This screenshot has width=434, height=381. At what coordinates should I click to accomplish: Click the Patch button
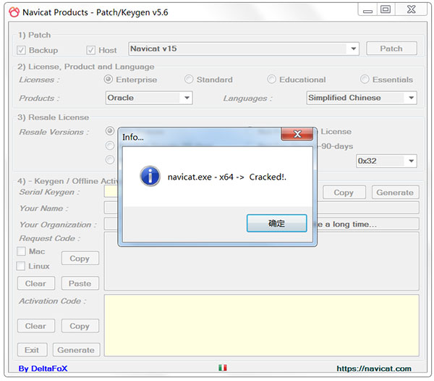click(x=391, y=49)
